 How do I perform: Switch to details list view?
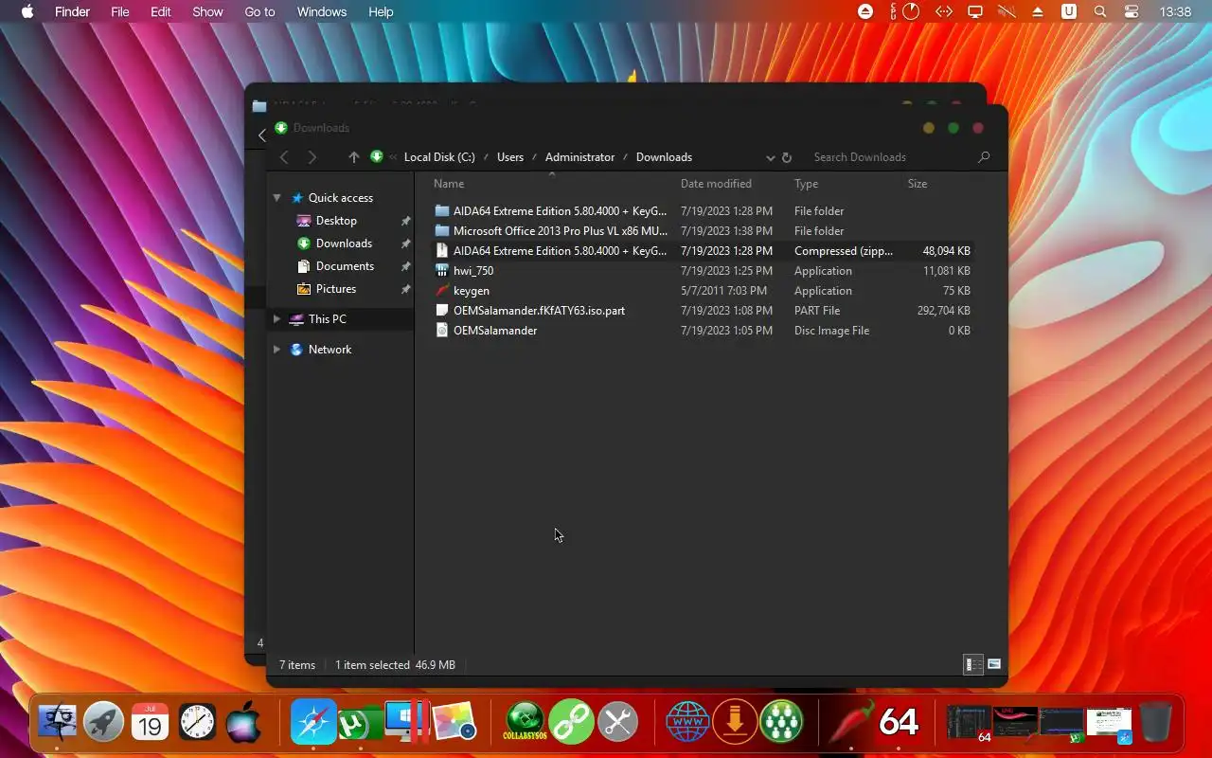[973, 664]
